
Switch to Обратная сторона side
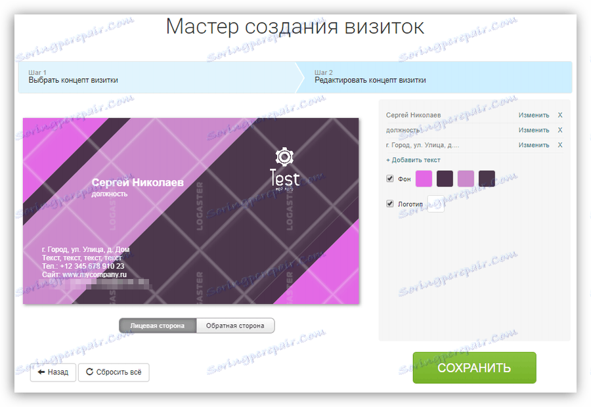pyautogui.click(x=235, y=326)
